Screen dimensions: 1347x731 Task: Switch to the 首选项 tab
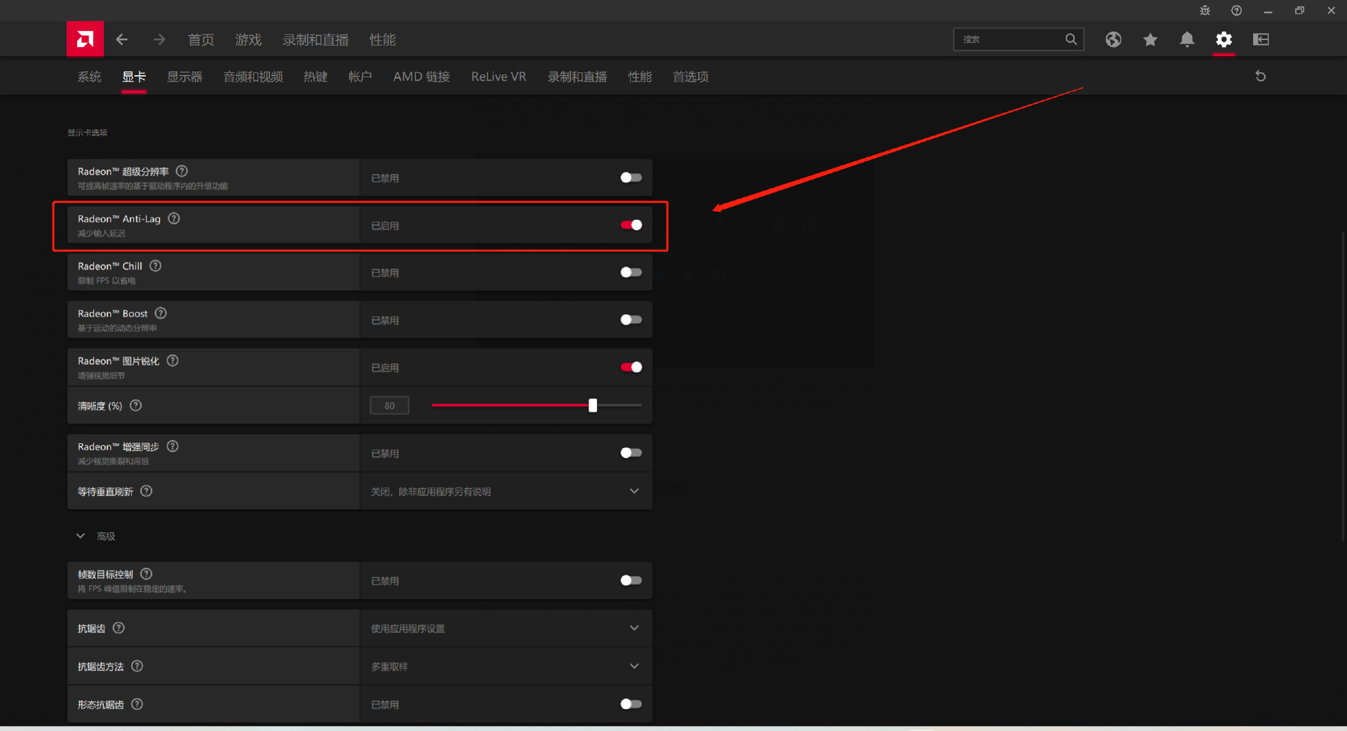point(690,76)
